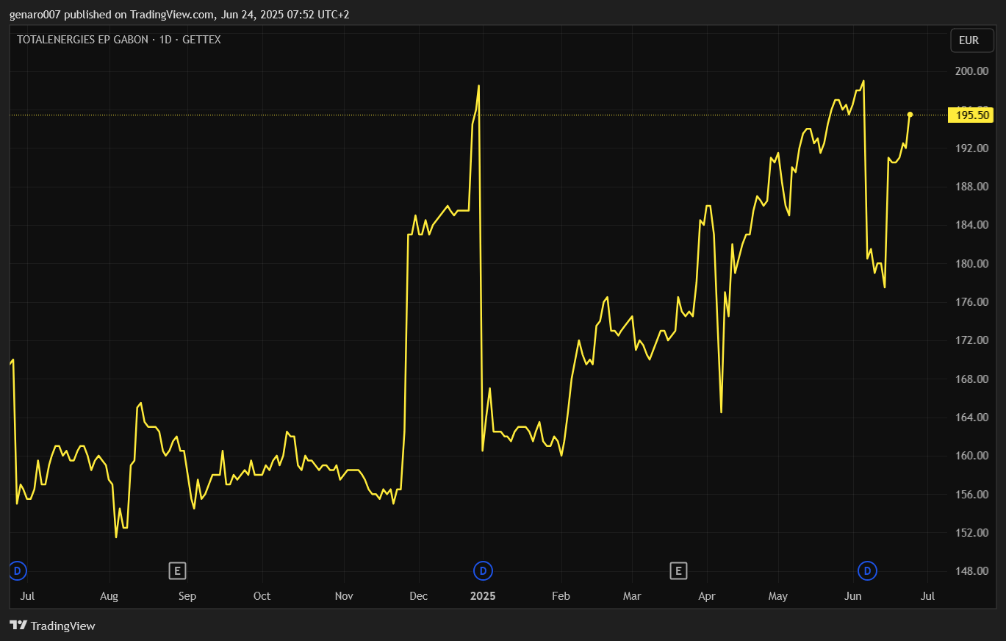Click the published-by header text
The image size is (1006, 641).
(x=179, y=14)
